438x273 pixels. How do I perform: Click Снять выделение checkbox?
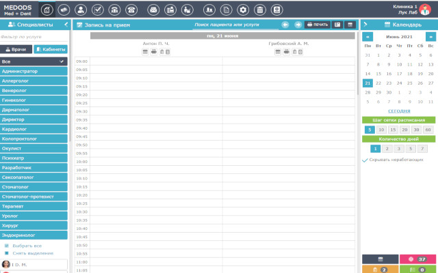click(x=7, y=253)
